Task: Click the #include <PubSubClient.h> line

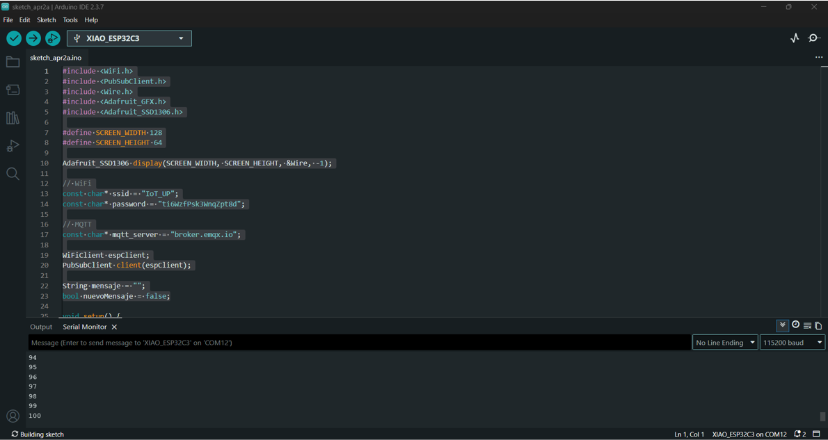Action: click(116, 81)
